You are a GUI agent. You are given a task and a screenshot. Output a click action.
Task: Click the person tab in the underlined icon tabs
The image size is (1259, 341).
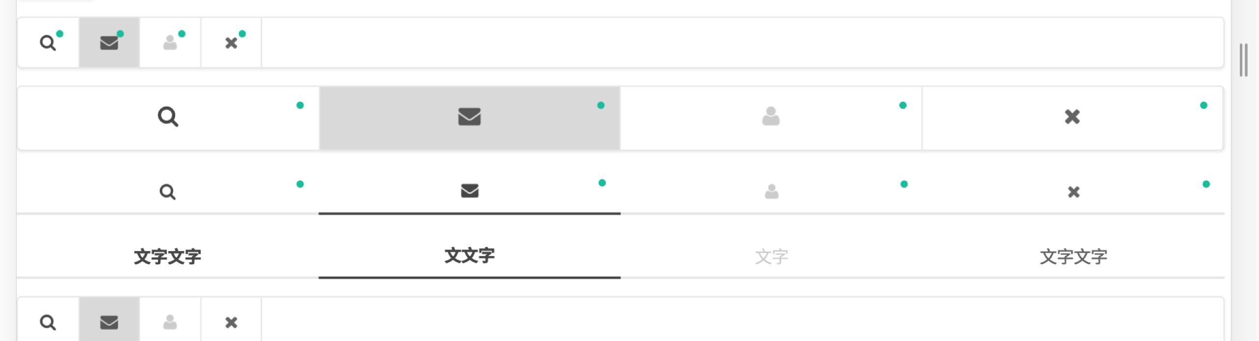pyautogui.click(x=772, y=192)
